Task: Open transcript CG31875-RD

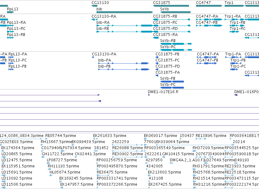Action: pos(165,29)
